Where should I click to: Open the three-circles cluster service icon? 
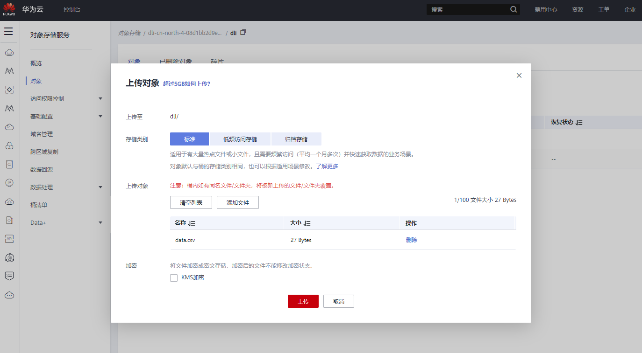click(9, 145)
